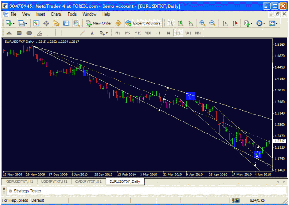Viewport: 289px width, 205px height.
Task: Select the ellipse shape drawing tool
Action: click(x=29, y=33)
